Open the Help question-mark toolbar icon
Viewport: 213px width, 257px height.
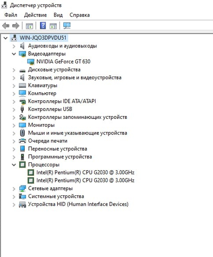[43, 26]
